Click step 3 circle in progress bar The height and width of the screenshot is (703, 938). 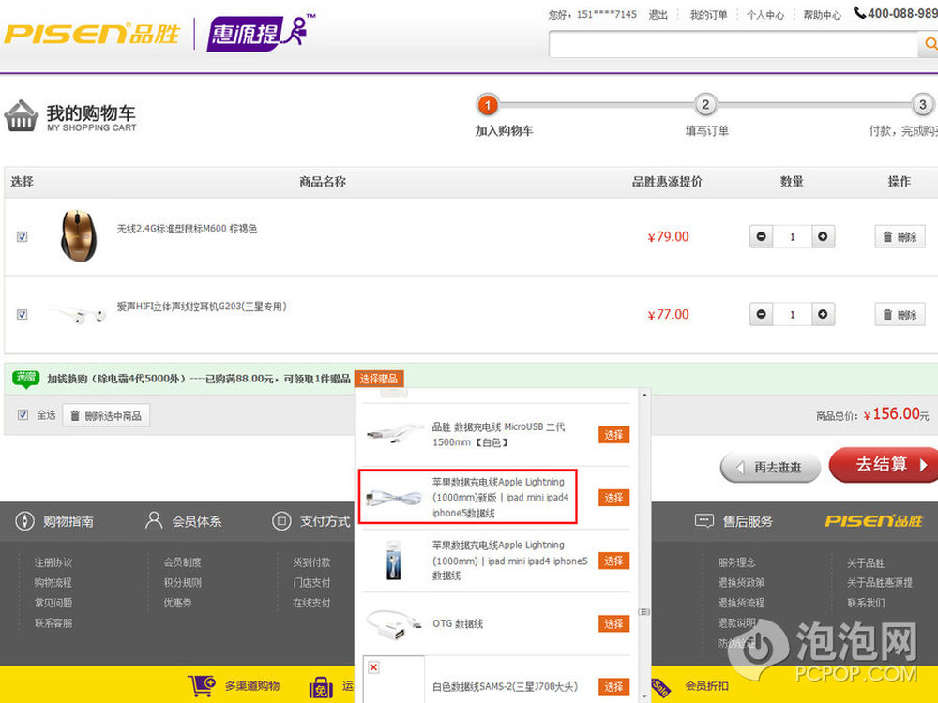(922, 105)
